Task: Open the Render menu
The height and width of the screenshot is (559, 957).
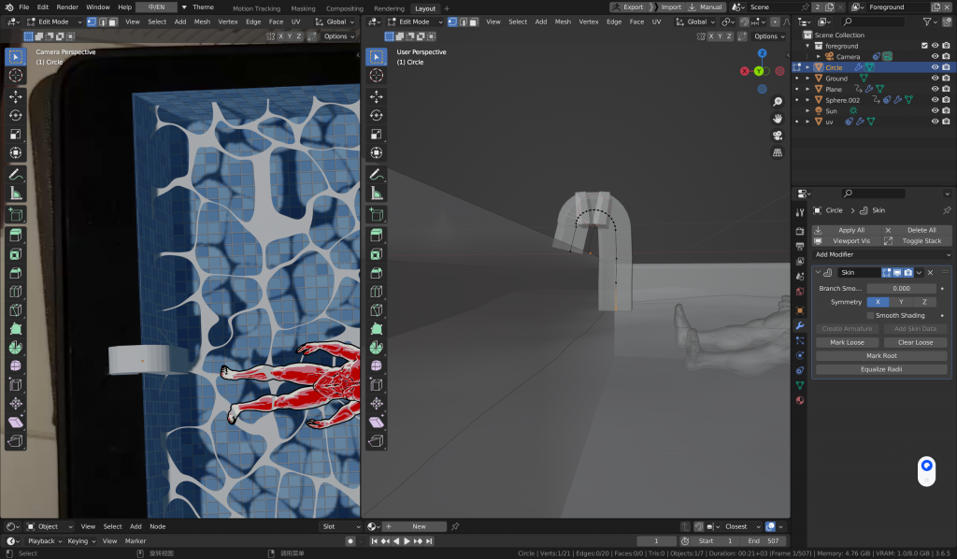Action: pyautogui.click(x=67, y=7)
